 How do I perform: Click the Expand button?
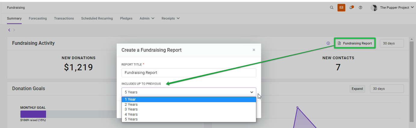357,89
